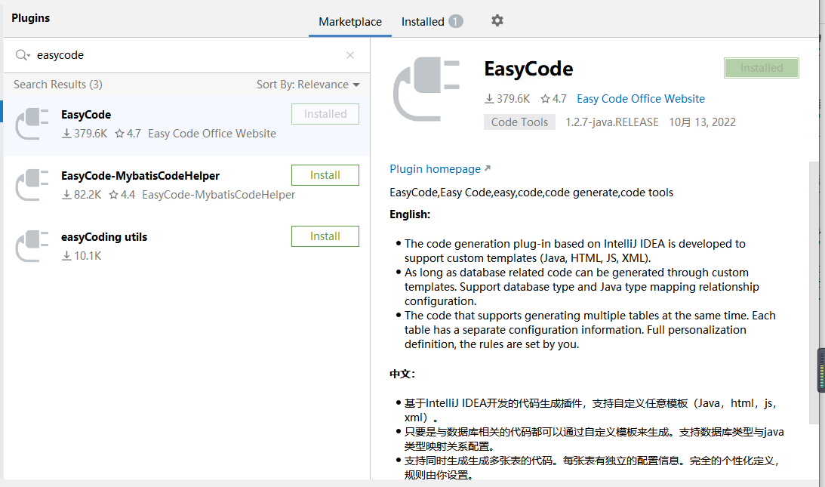
Task: Install easyCoding utils plugin
Action: (325, 236)
